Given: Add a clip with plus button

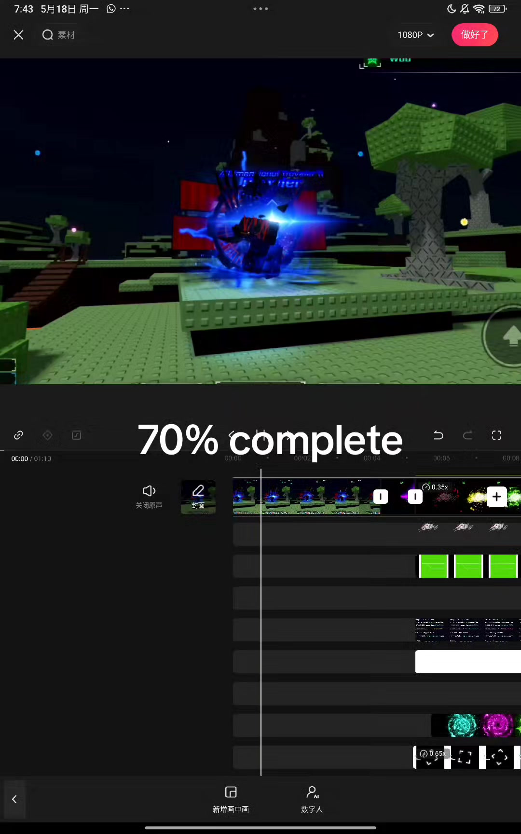Looking at the screenshot, I should (x=496, y=497).
